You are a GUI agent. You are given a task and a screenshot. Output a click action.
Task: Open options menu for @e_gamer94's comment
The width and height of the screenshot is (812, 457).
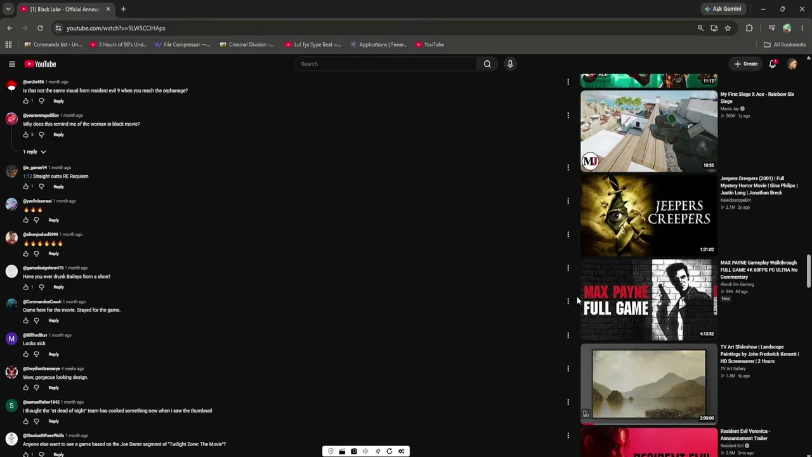click(x=568, y=168)
